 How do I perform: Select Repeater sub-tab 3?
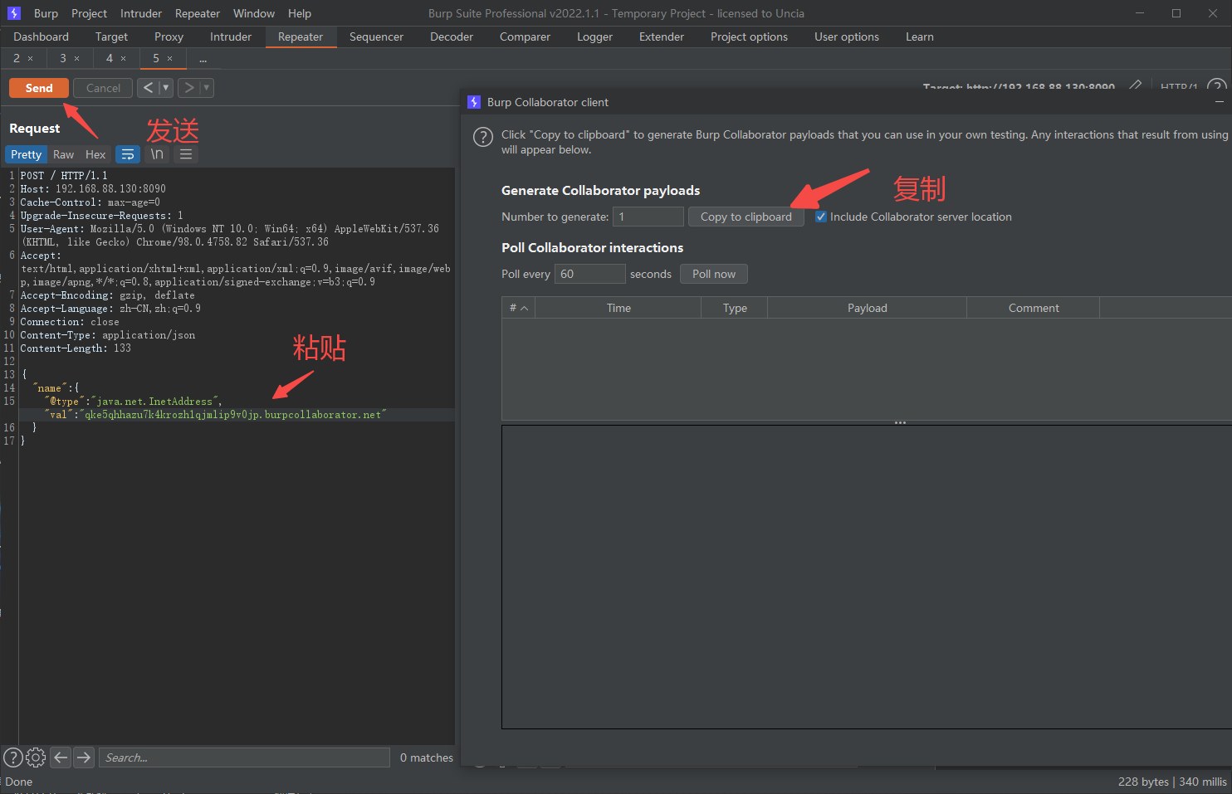pyautogui.click(x=63, y=58)
